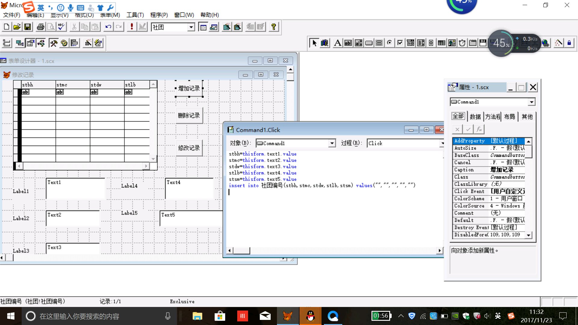This screenshot has height=325, width=578.
Task: Click the 删除记录 button on the form
Action: (x=189, y=116)
